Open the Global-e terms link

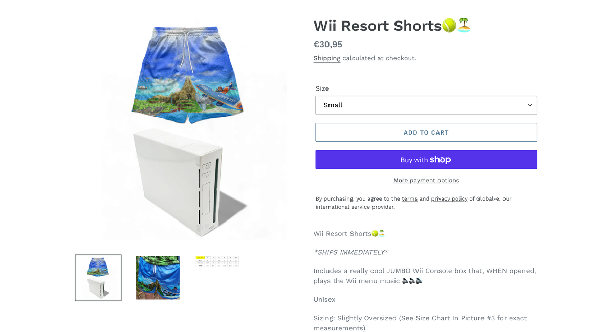click(x=409, y=198)
